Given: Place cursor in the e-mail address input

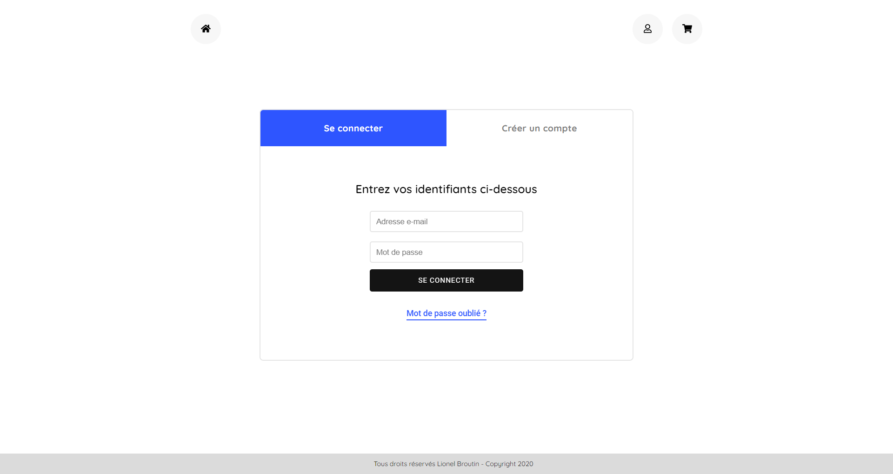Looking at the screenshot, I should pyautogui.click(x=446, y=221).
